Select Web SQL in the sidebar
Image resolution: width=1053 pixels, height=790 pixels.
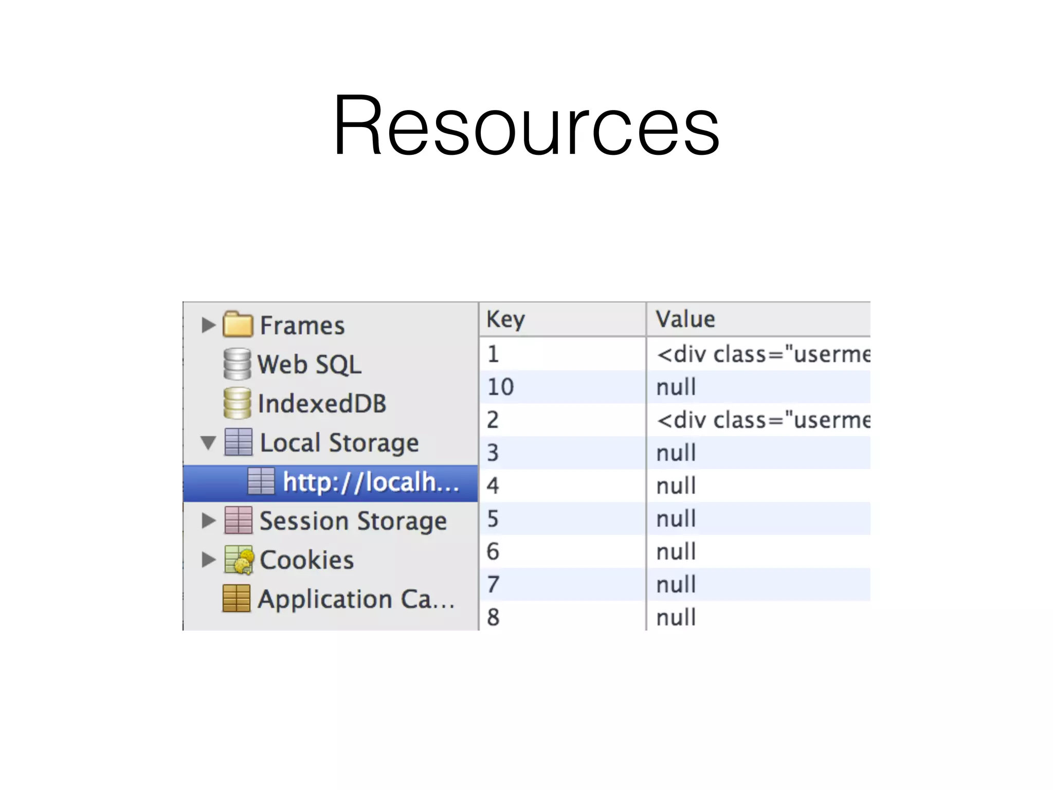coord(310,365)
